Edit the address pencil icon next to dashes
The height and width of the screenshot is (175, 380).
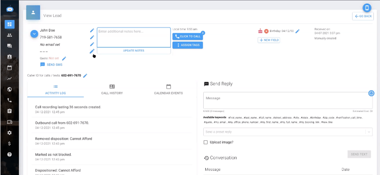[x=92, y=51]
